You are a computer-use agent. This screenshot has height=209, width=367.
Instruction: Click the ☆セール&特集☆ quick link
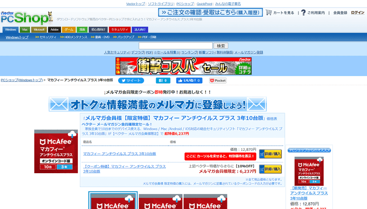click(x=166, y=52)
